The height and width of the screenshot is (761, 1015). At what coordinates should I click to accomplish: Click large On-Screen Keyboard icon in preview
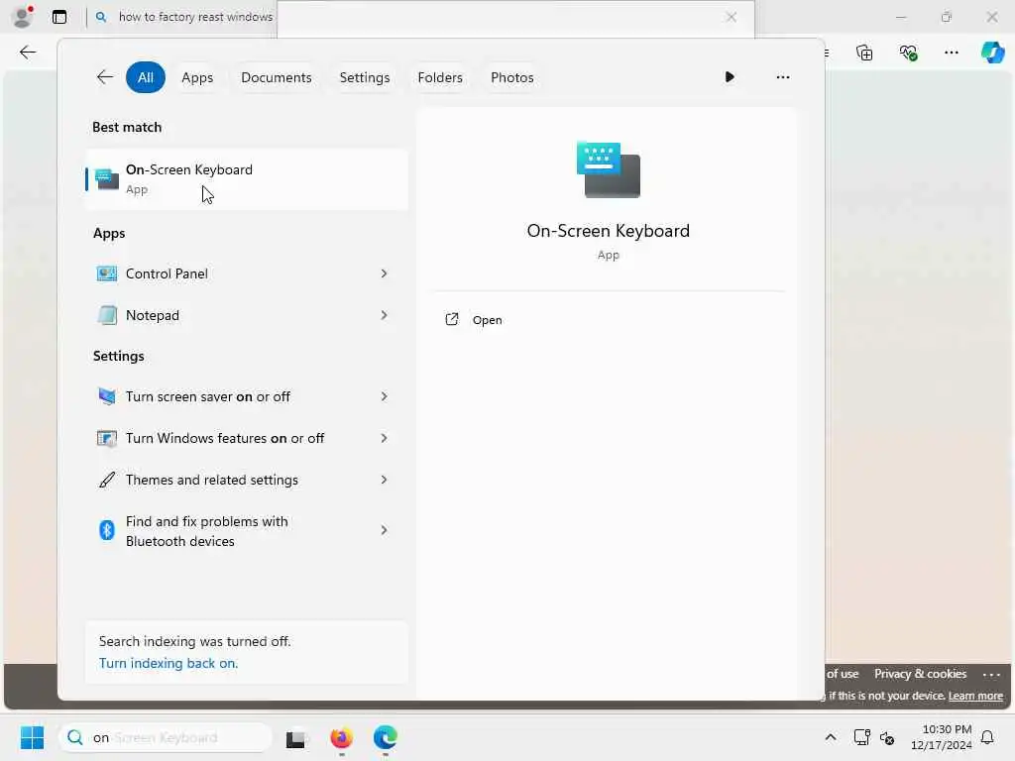pos(609,169)
